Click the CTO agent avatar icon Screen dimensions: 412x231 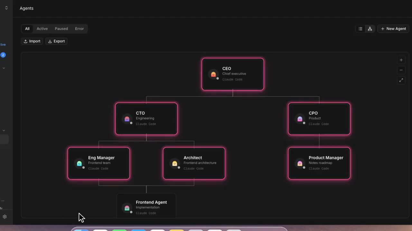(x=127, y=119)
